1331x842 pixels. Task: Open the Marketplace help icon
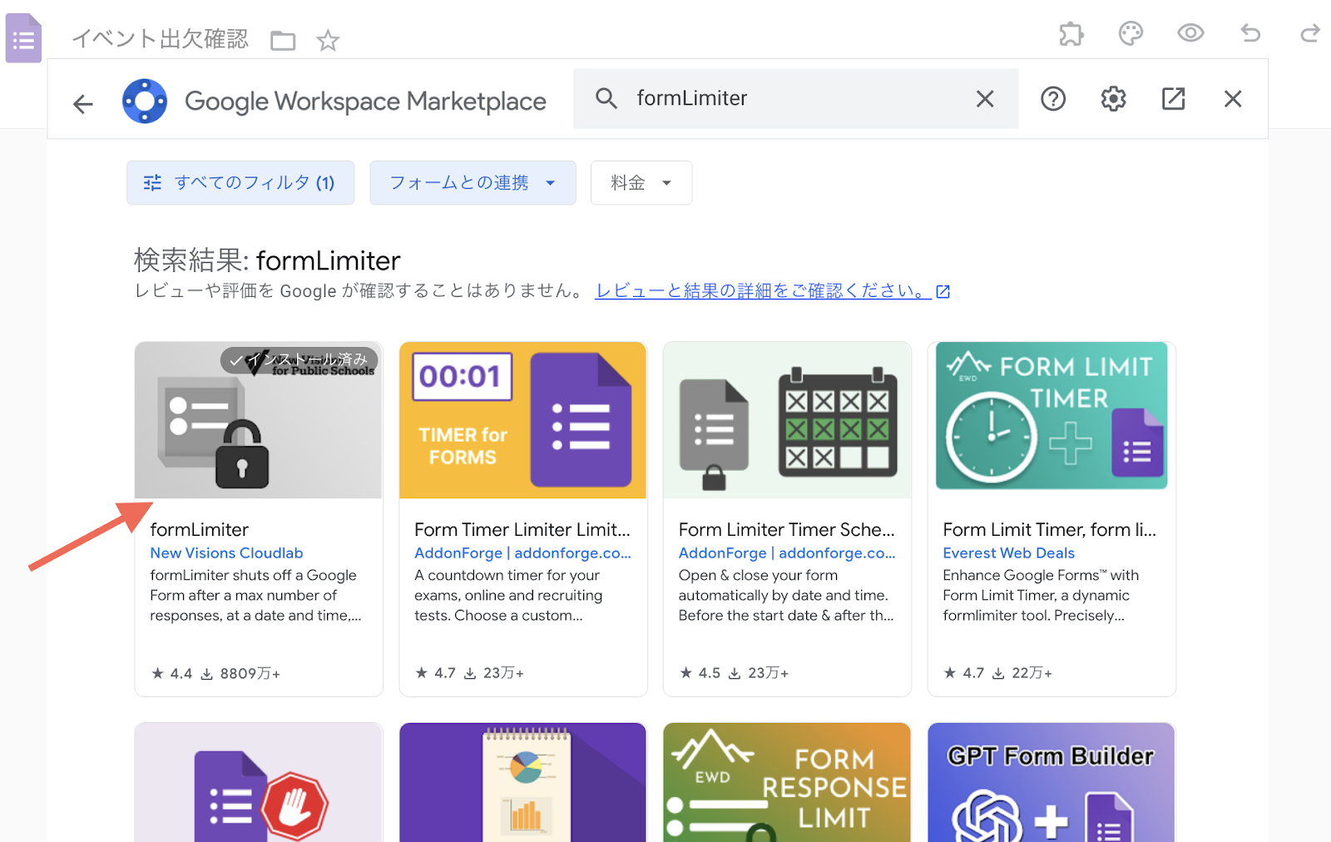click(x=1053, y=99)
